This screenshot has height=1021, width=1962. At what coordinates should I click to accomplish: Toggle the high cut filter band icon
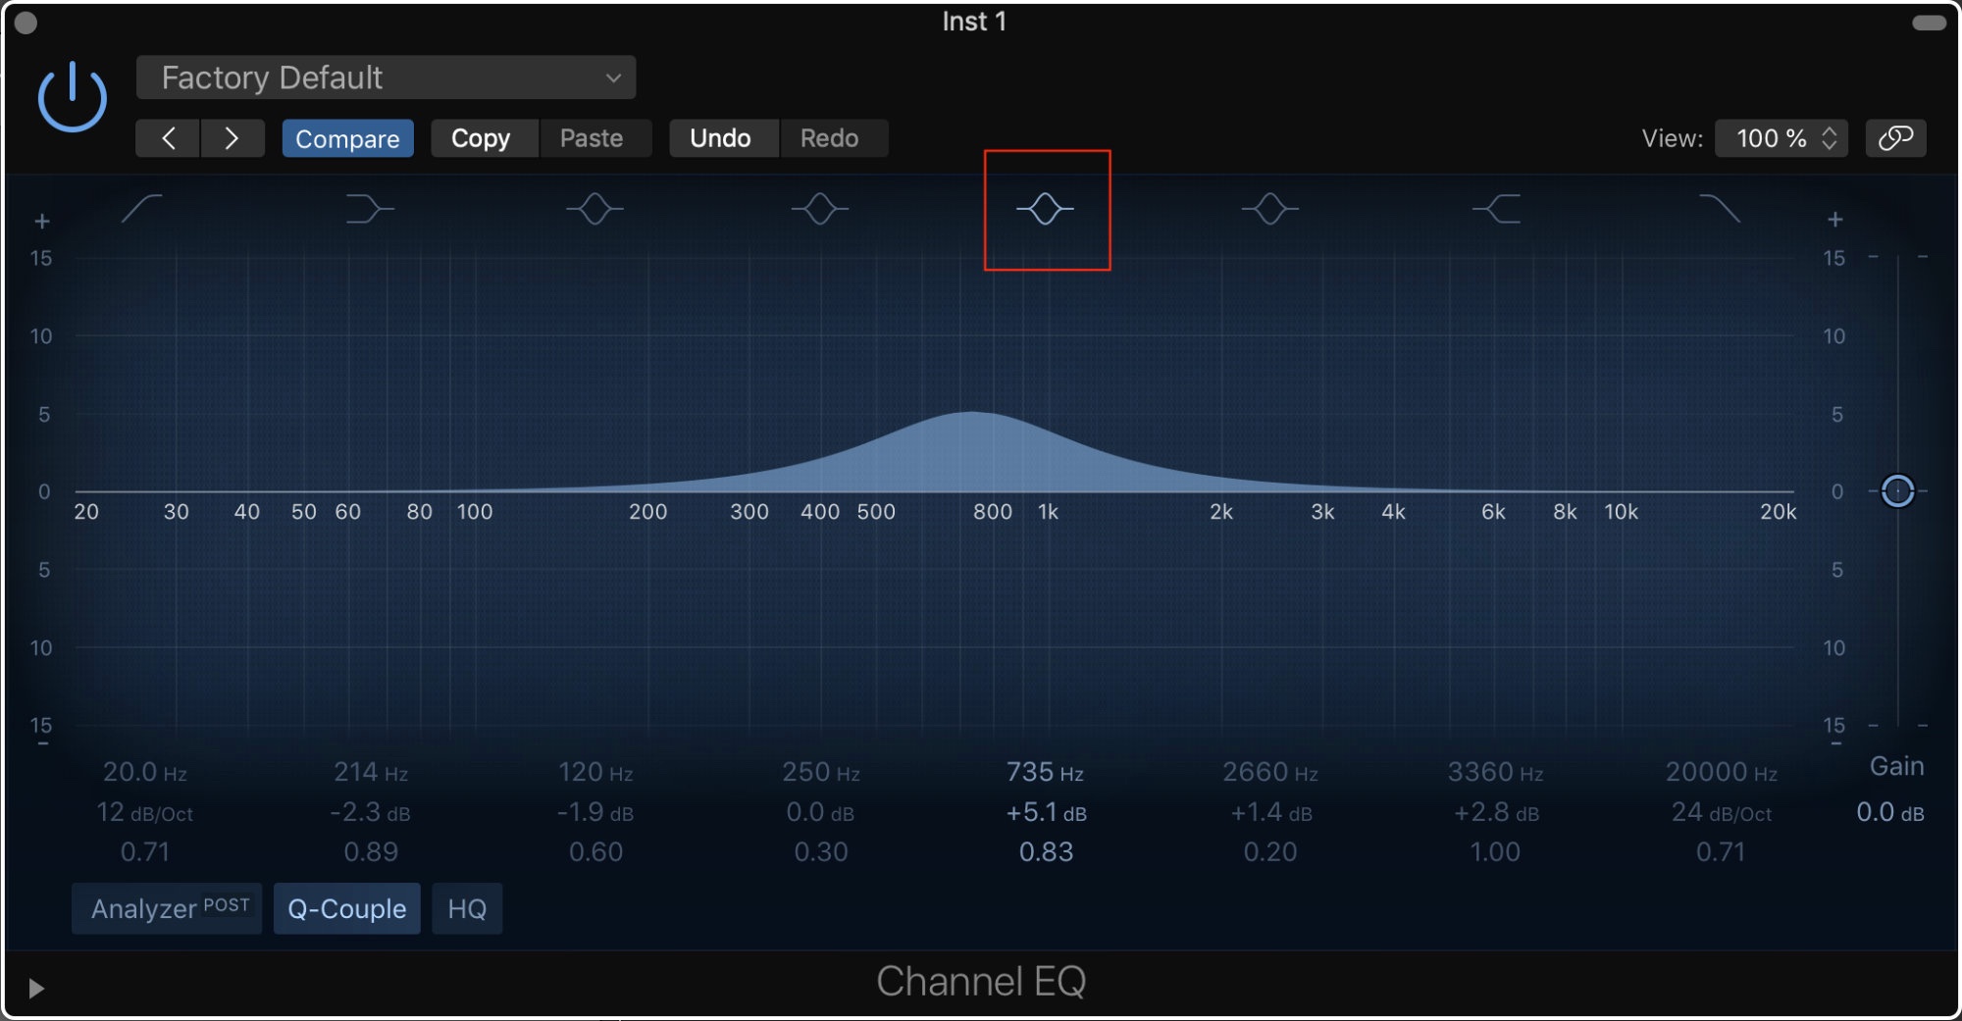click(x=1720, y=209)
